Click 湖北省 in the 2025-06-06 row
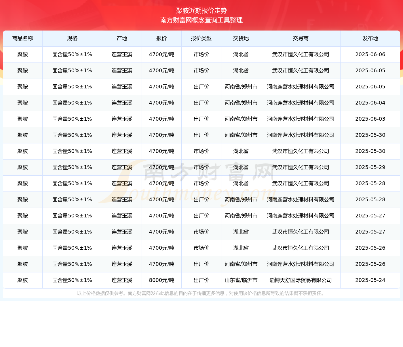 point(241,54)
